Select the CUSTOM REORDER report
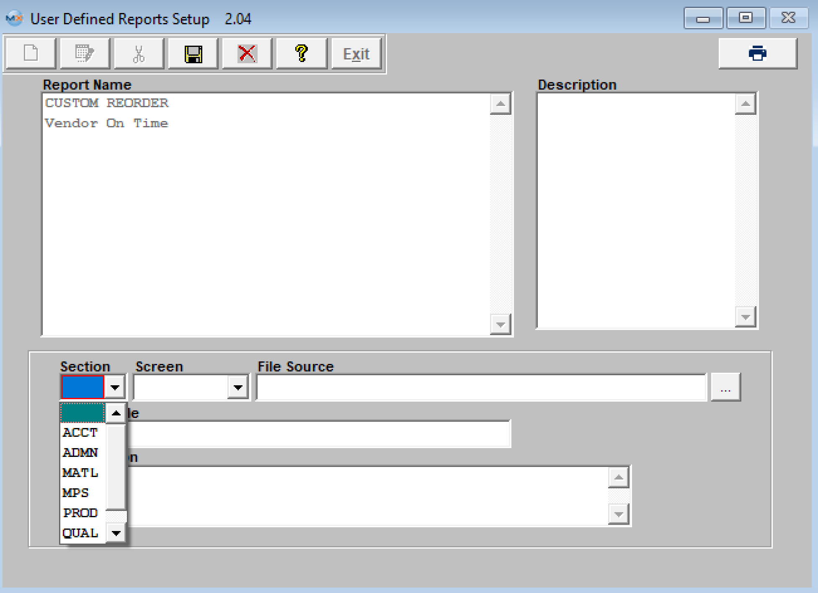The image size is (818, 593). [107, 103]
